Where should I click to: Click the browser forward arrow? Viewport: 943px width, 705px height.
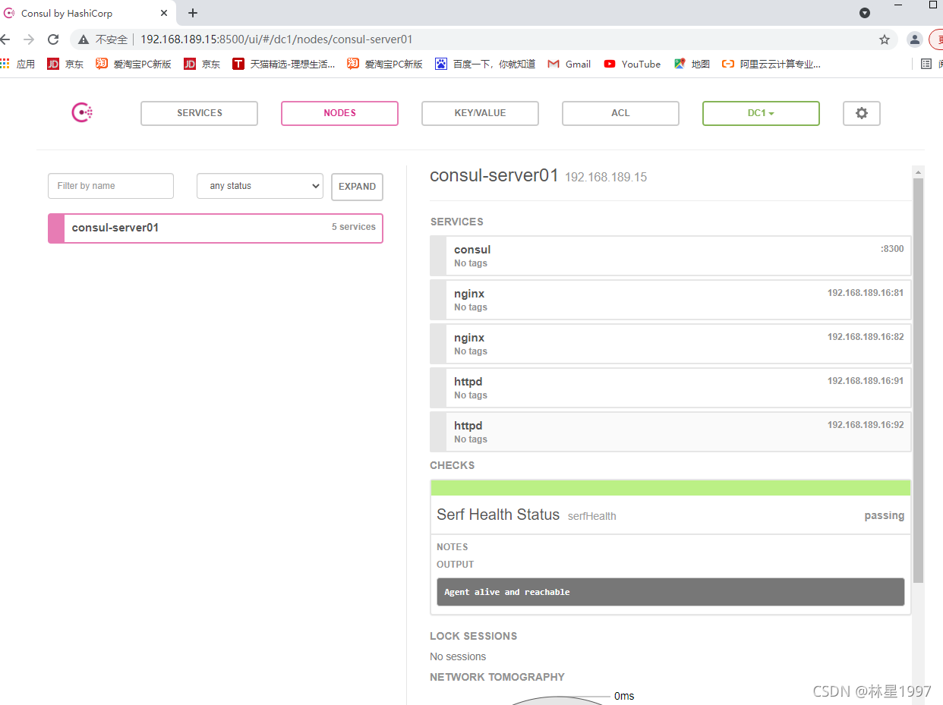(29, 39)
